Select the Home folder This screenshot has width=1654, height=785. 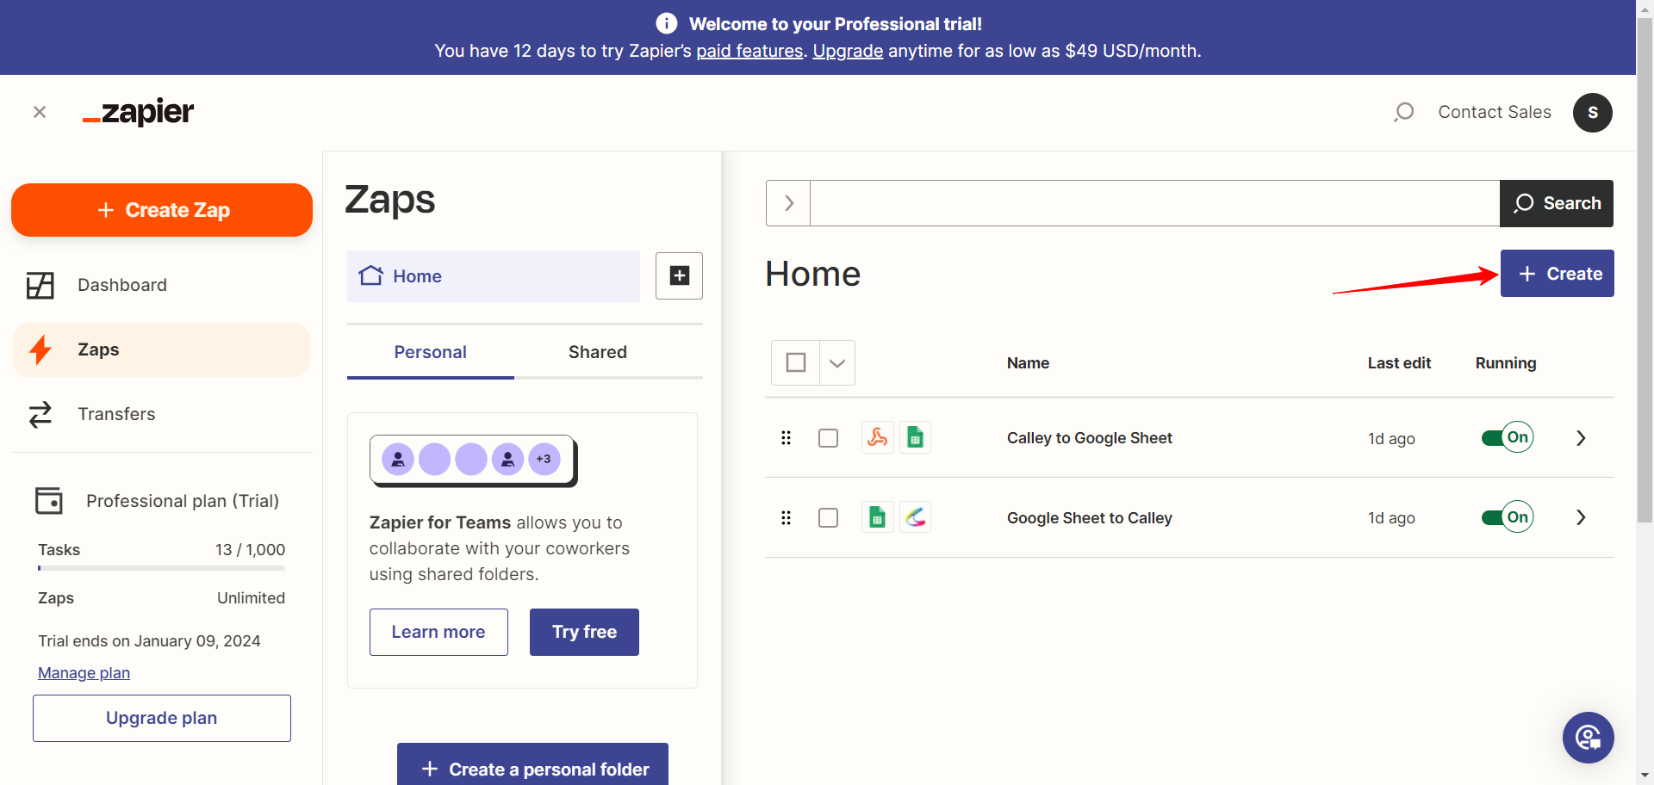(494, 276)
